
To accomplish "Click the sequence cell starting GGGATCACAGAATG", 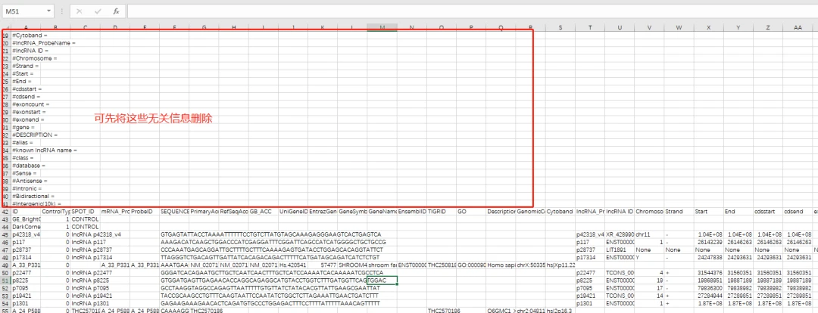I will click(x=271, y=272).
